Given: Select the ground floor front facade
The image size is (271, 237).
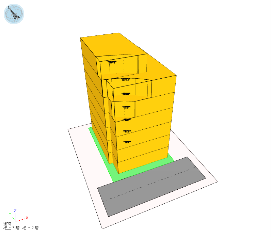Looking at the screenshot, I should [143, 163].
